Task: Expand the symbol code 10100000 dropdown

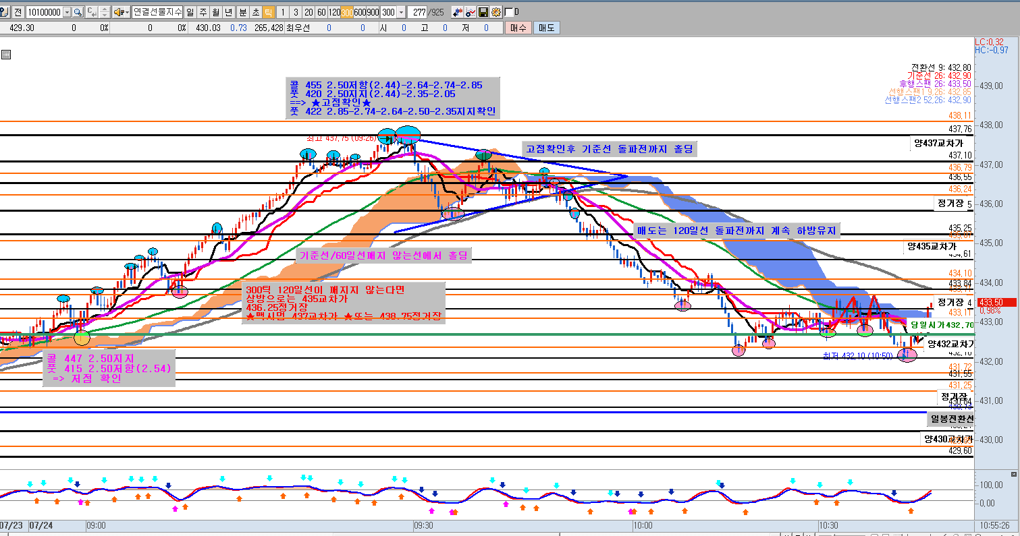Action: coord(66,12)
